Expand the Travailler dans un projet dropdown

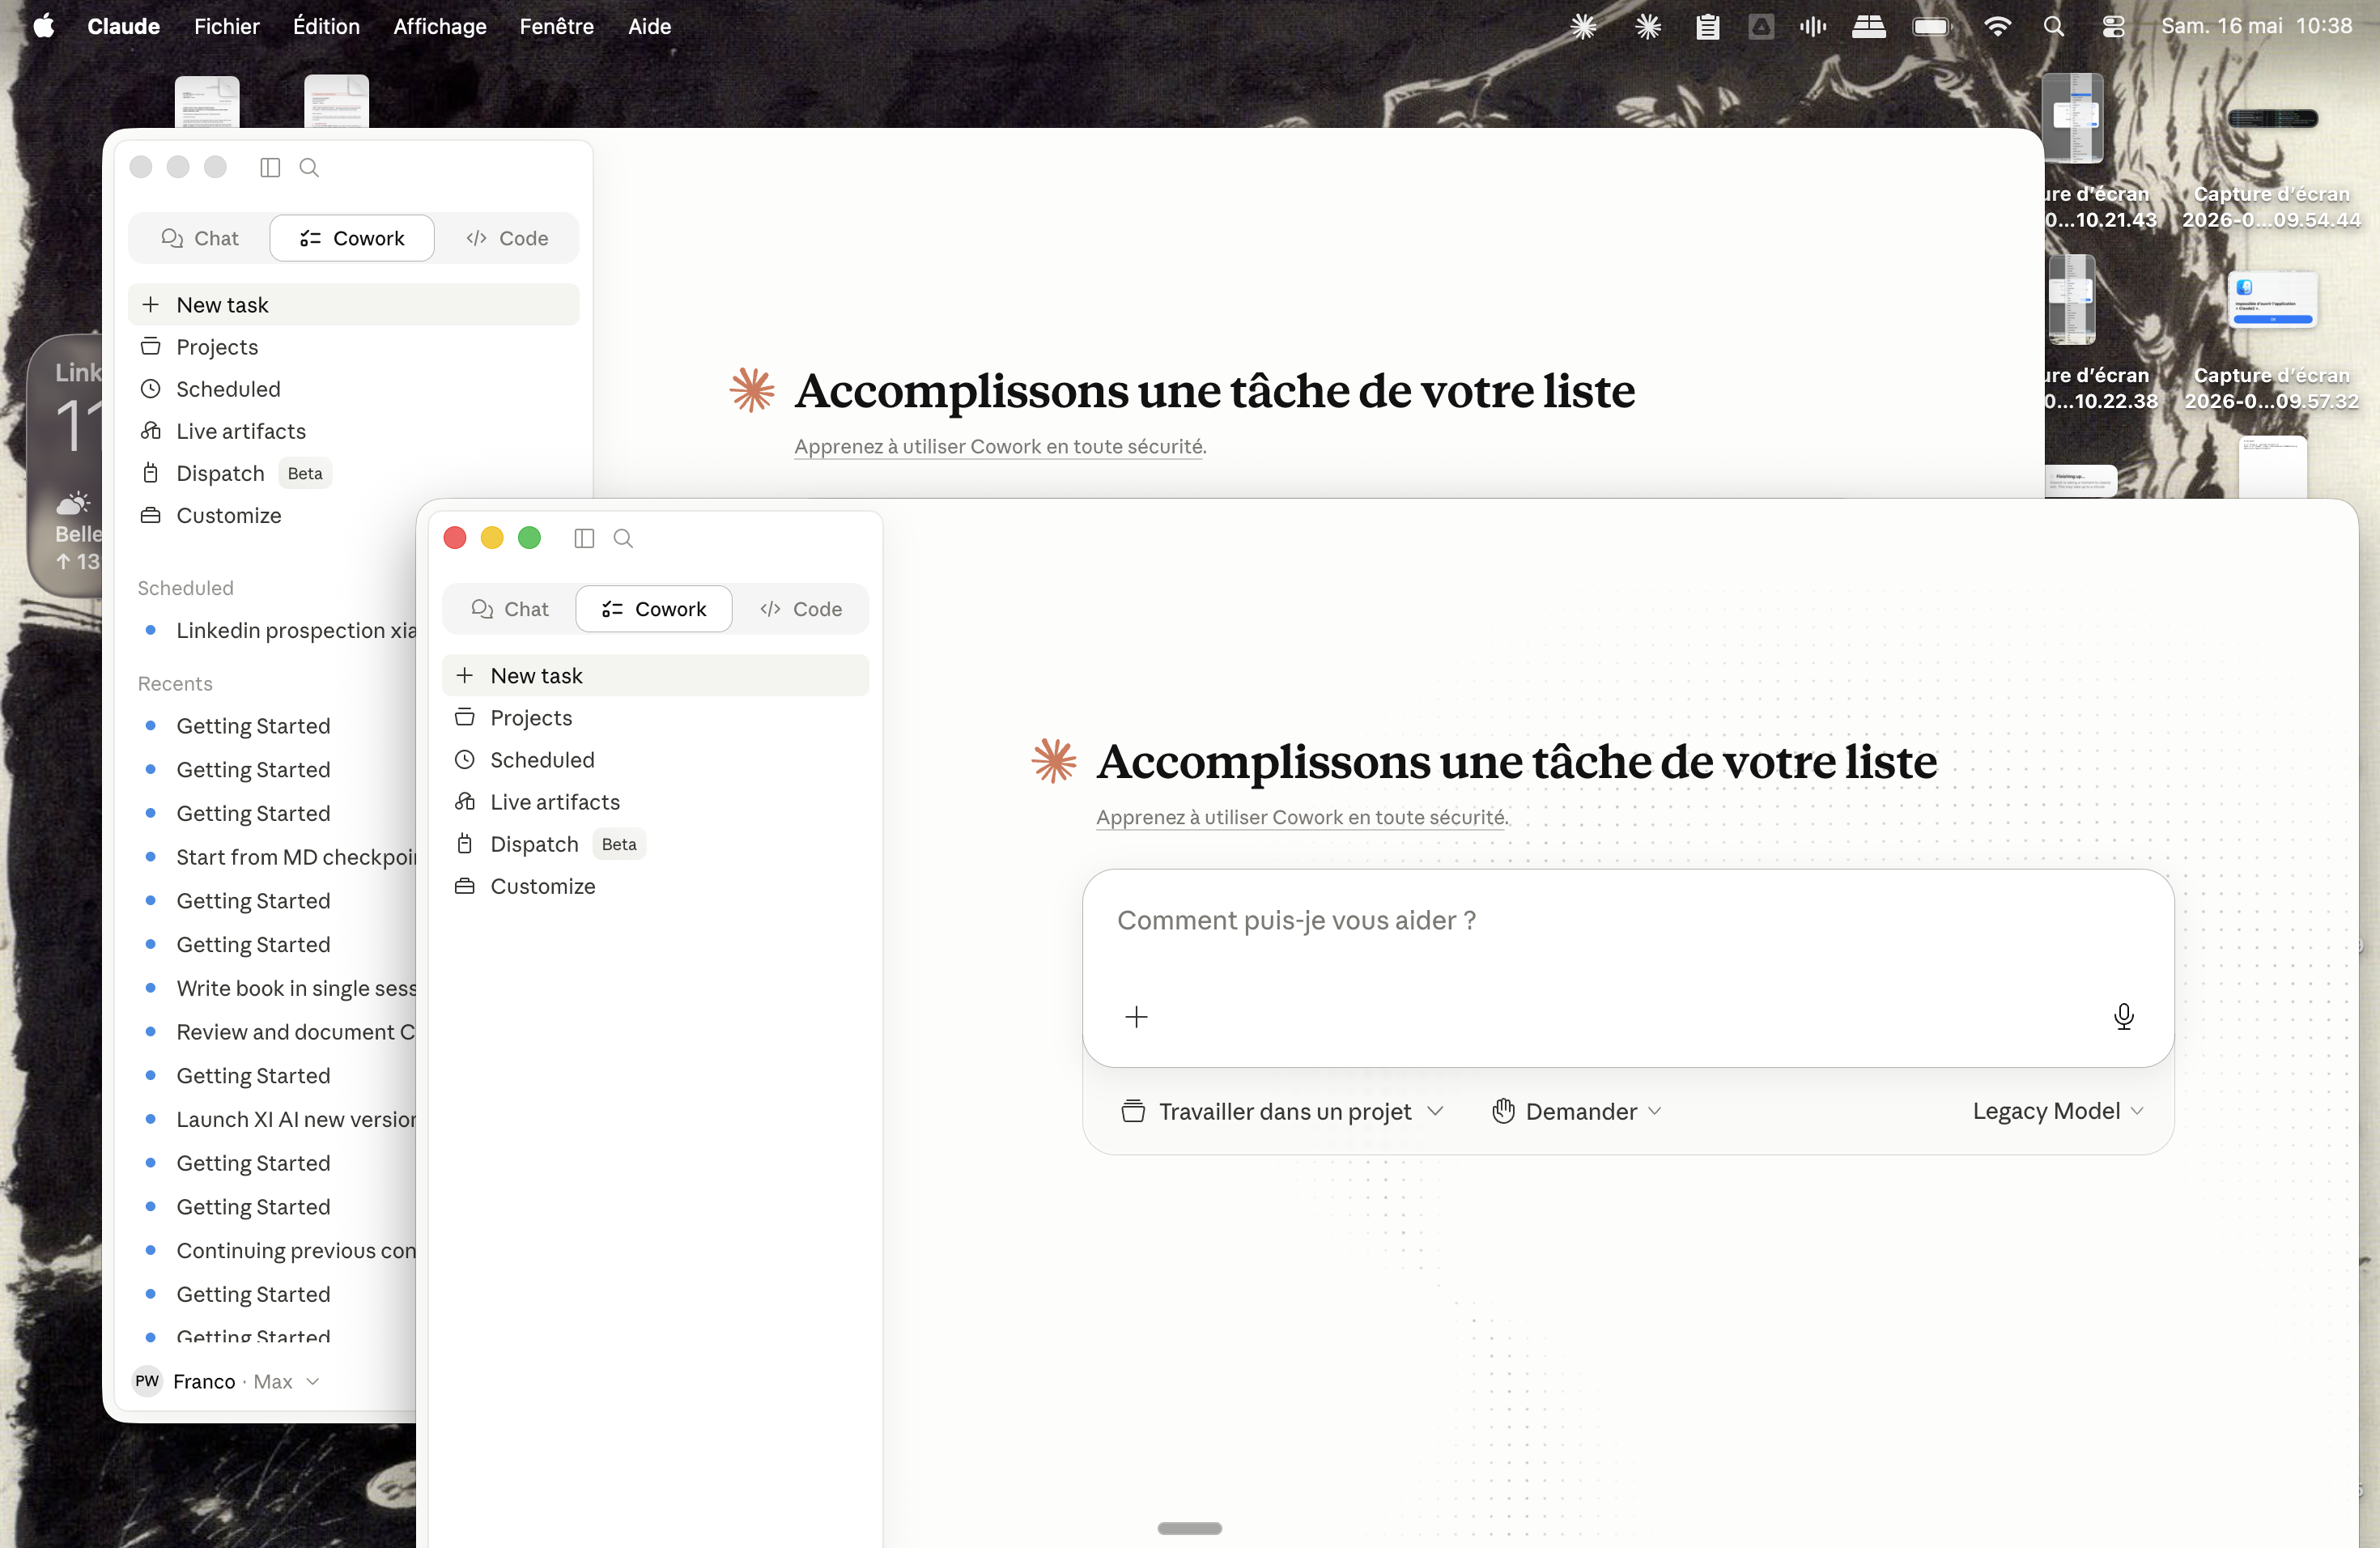pos(1283,1111)
